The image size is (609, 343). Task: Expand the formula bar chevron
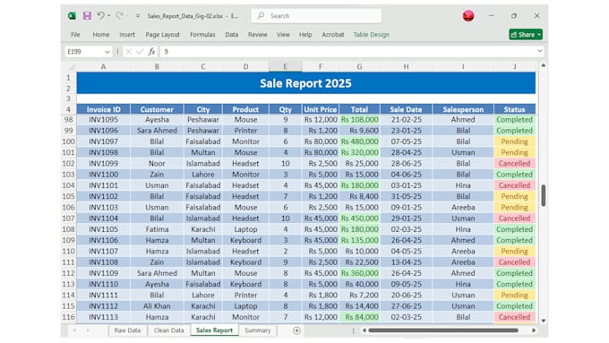click(540, 51)
